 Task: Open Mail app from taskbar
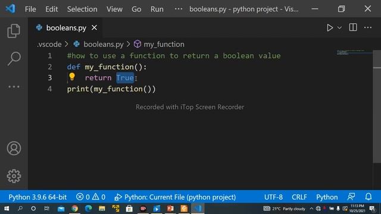(61, 209)
